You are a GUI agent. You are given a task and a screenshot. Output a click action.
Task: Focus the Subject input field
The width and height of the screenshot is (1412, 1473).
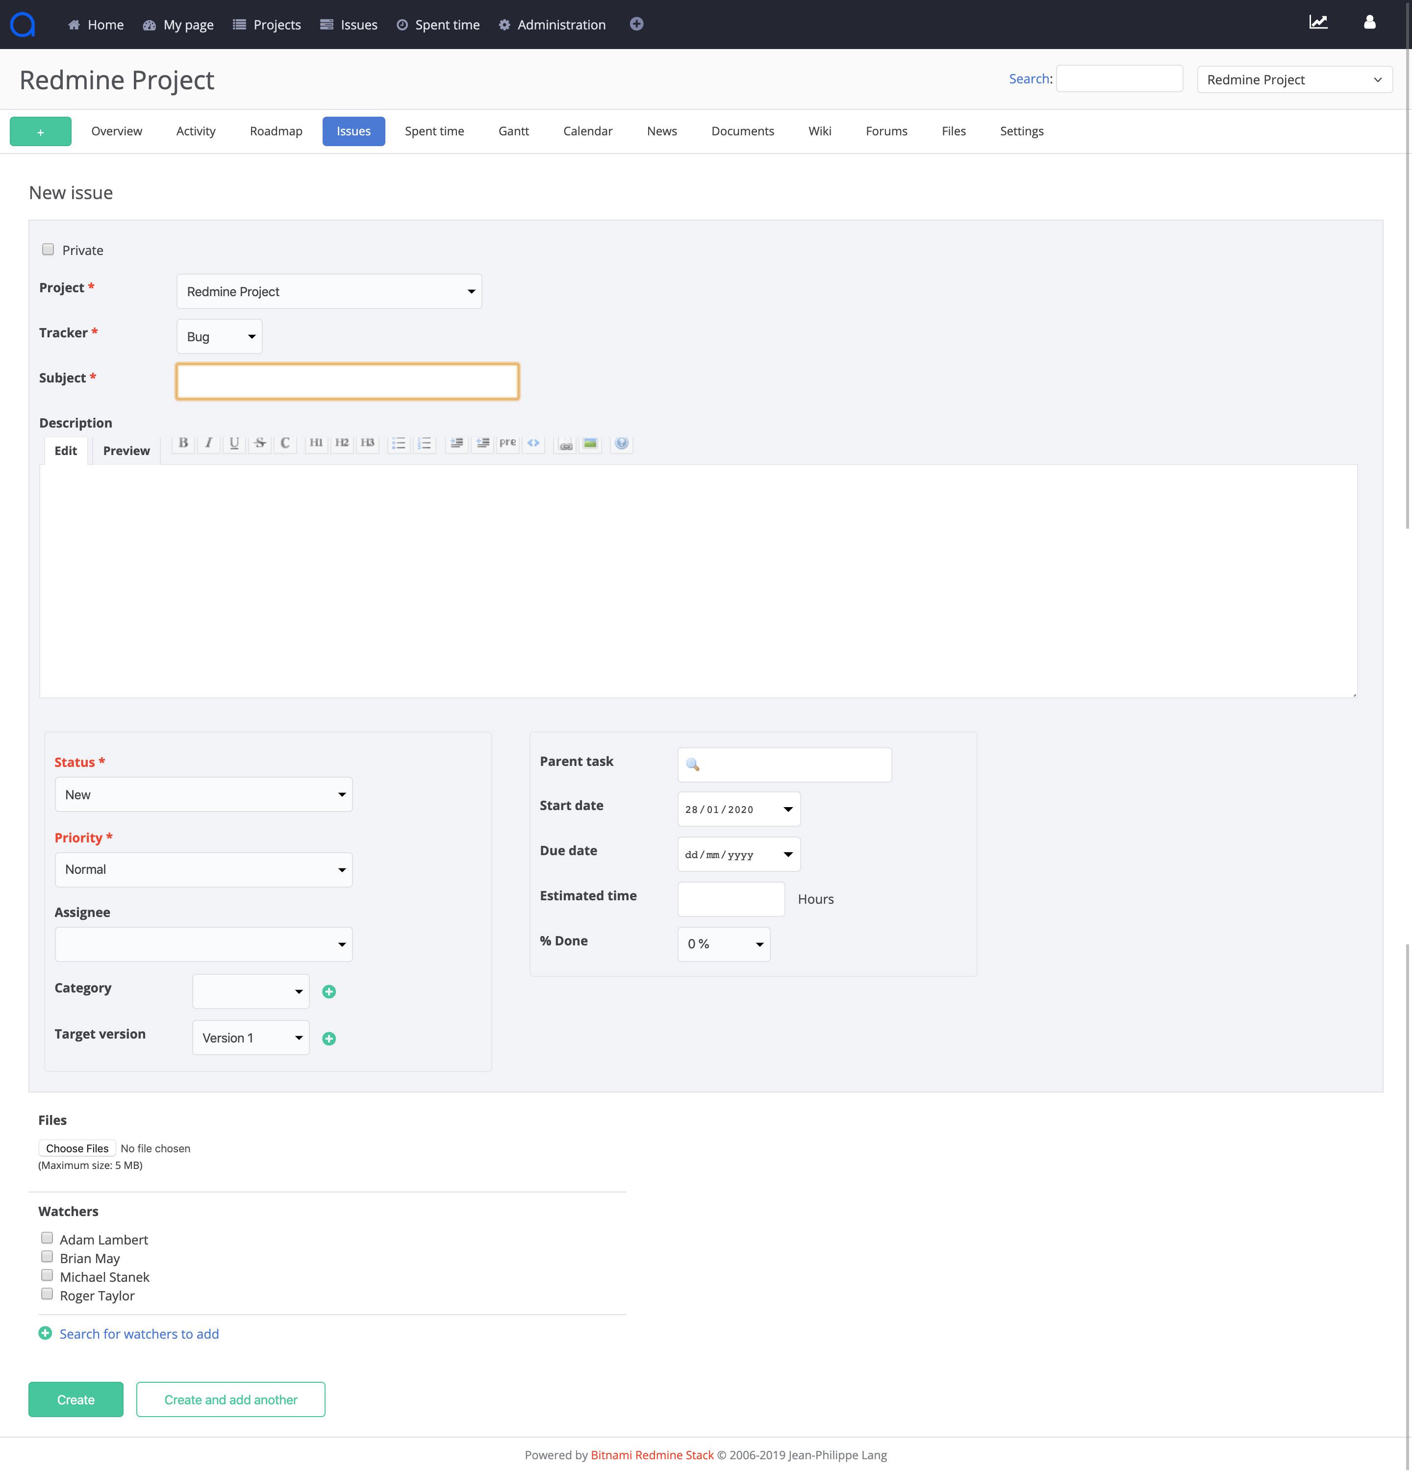tap(347, 381)
